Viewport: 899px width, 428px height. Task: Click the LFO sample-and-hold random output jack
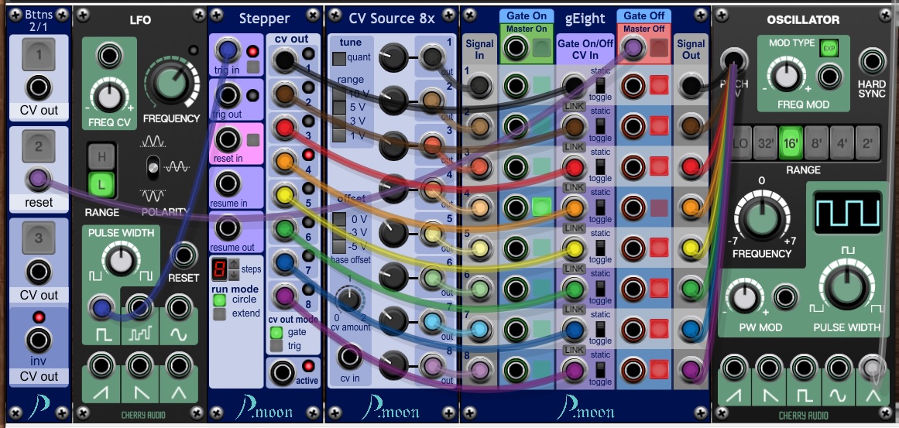point(140,308)
